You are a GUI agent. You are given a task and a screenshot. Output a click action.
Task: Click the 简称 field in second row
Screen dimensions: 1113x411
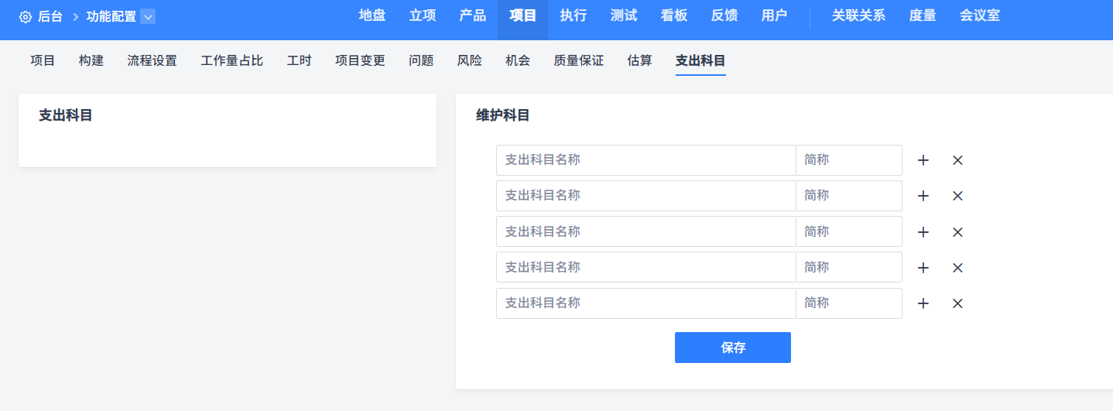(x=848, y=196)
